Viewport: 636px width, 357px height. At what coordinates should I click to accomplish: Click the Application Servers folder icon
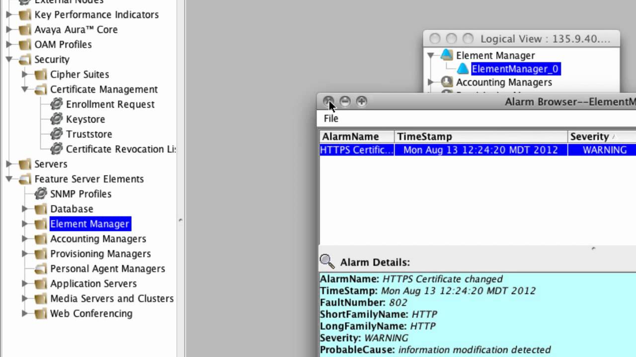[x=41, y=284]
